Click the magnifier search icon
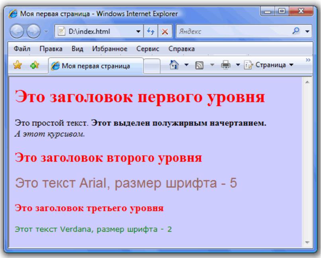This screenshot has width=321, height=258. [296, 31]
